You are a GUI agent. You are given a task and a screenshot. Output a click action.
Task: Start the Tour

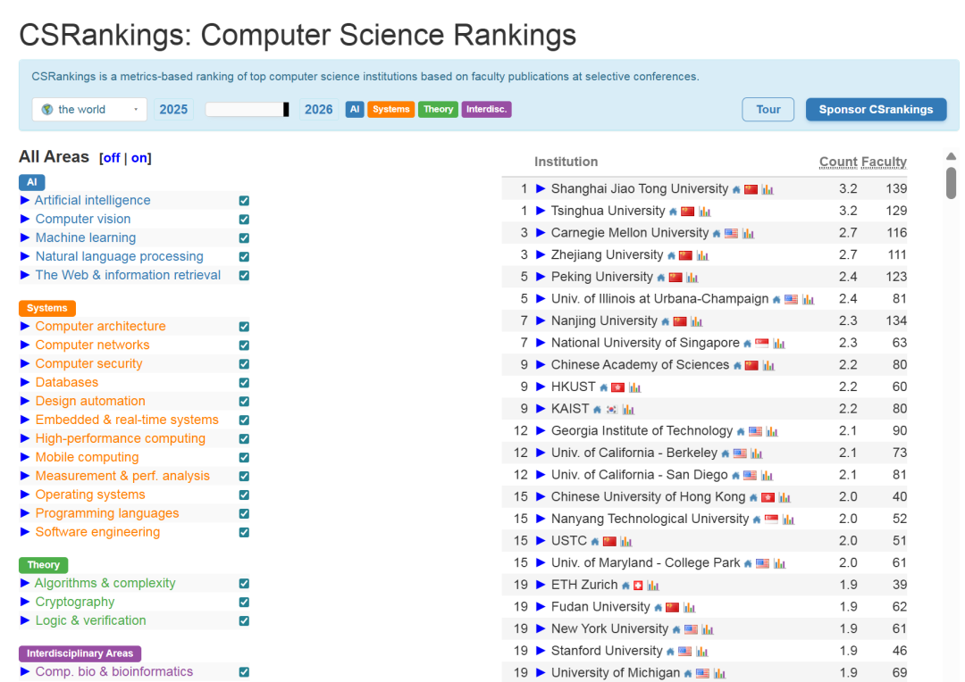tap(768, 110)
